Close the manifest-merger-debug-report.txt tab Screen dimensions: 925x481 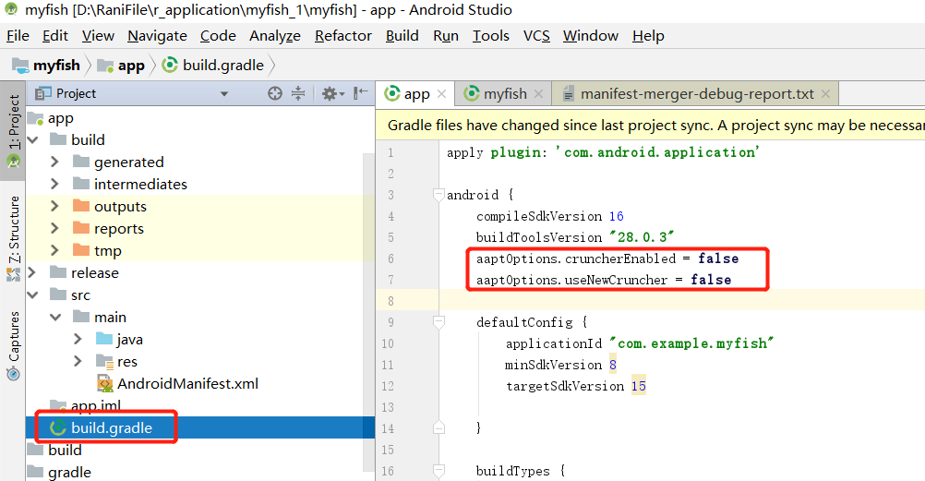coord(825,94)
